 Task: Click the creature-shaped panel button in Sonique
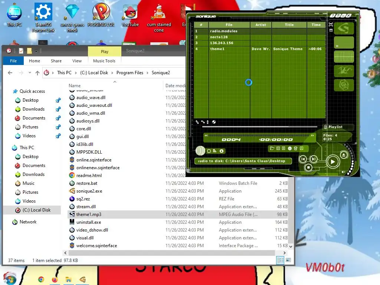344,71
